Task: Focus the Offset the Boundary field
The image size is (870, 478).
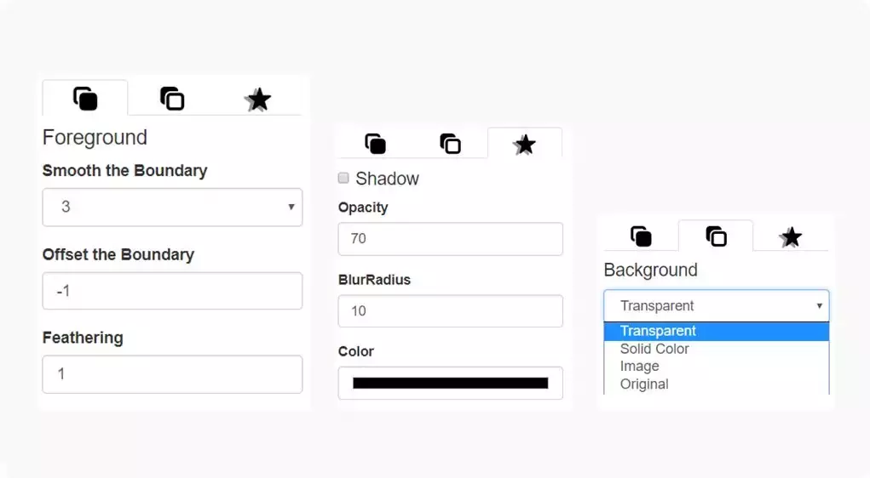Action: 173,291
